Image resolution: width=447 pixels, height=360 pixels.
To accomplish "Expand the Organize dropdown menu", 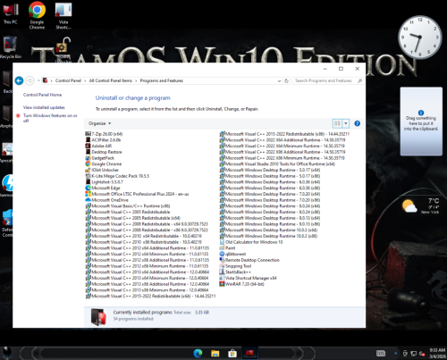I will (x=100, y=123).
